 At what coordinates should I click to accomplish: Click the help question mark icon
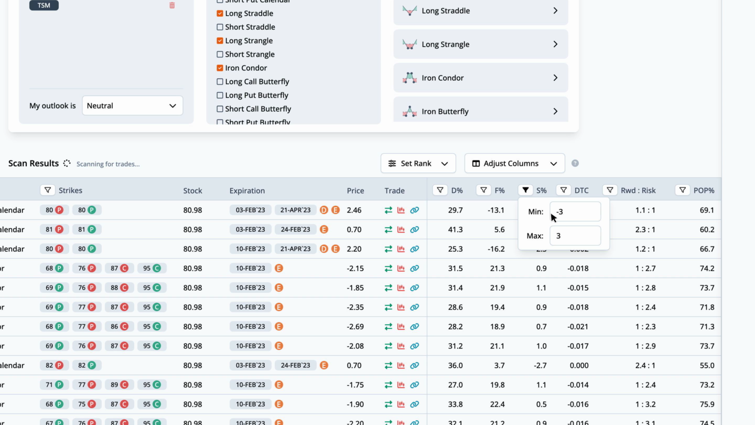coord(575,163)
